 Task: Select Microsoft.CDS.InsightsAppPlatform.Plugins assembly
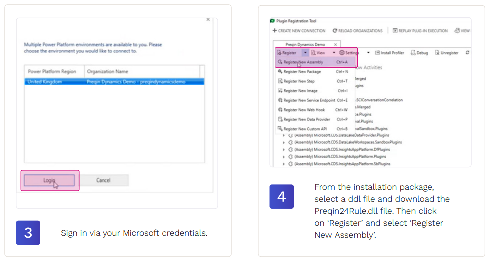pos(340,157)
